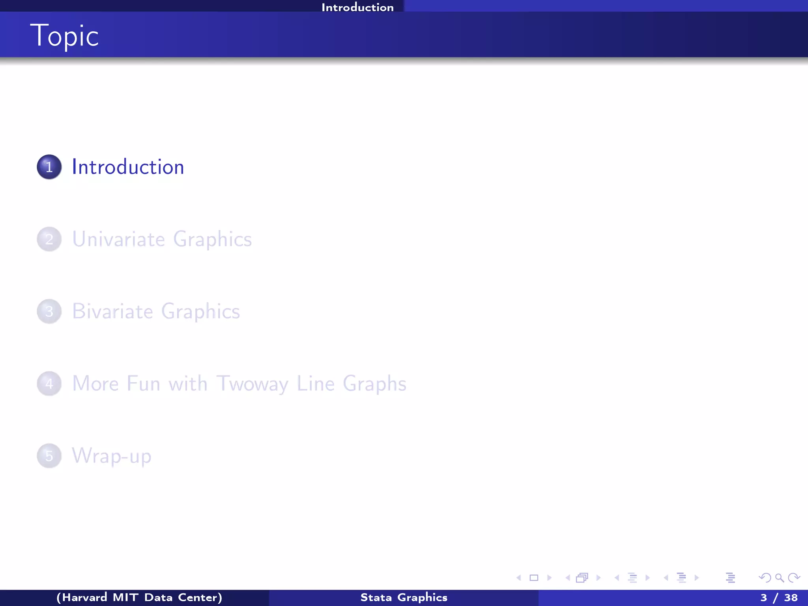
Task: Go to previous frame arrow
Action: click(568, 578)
